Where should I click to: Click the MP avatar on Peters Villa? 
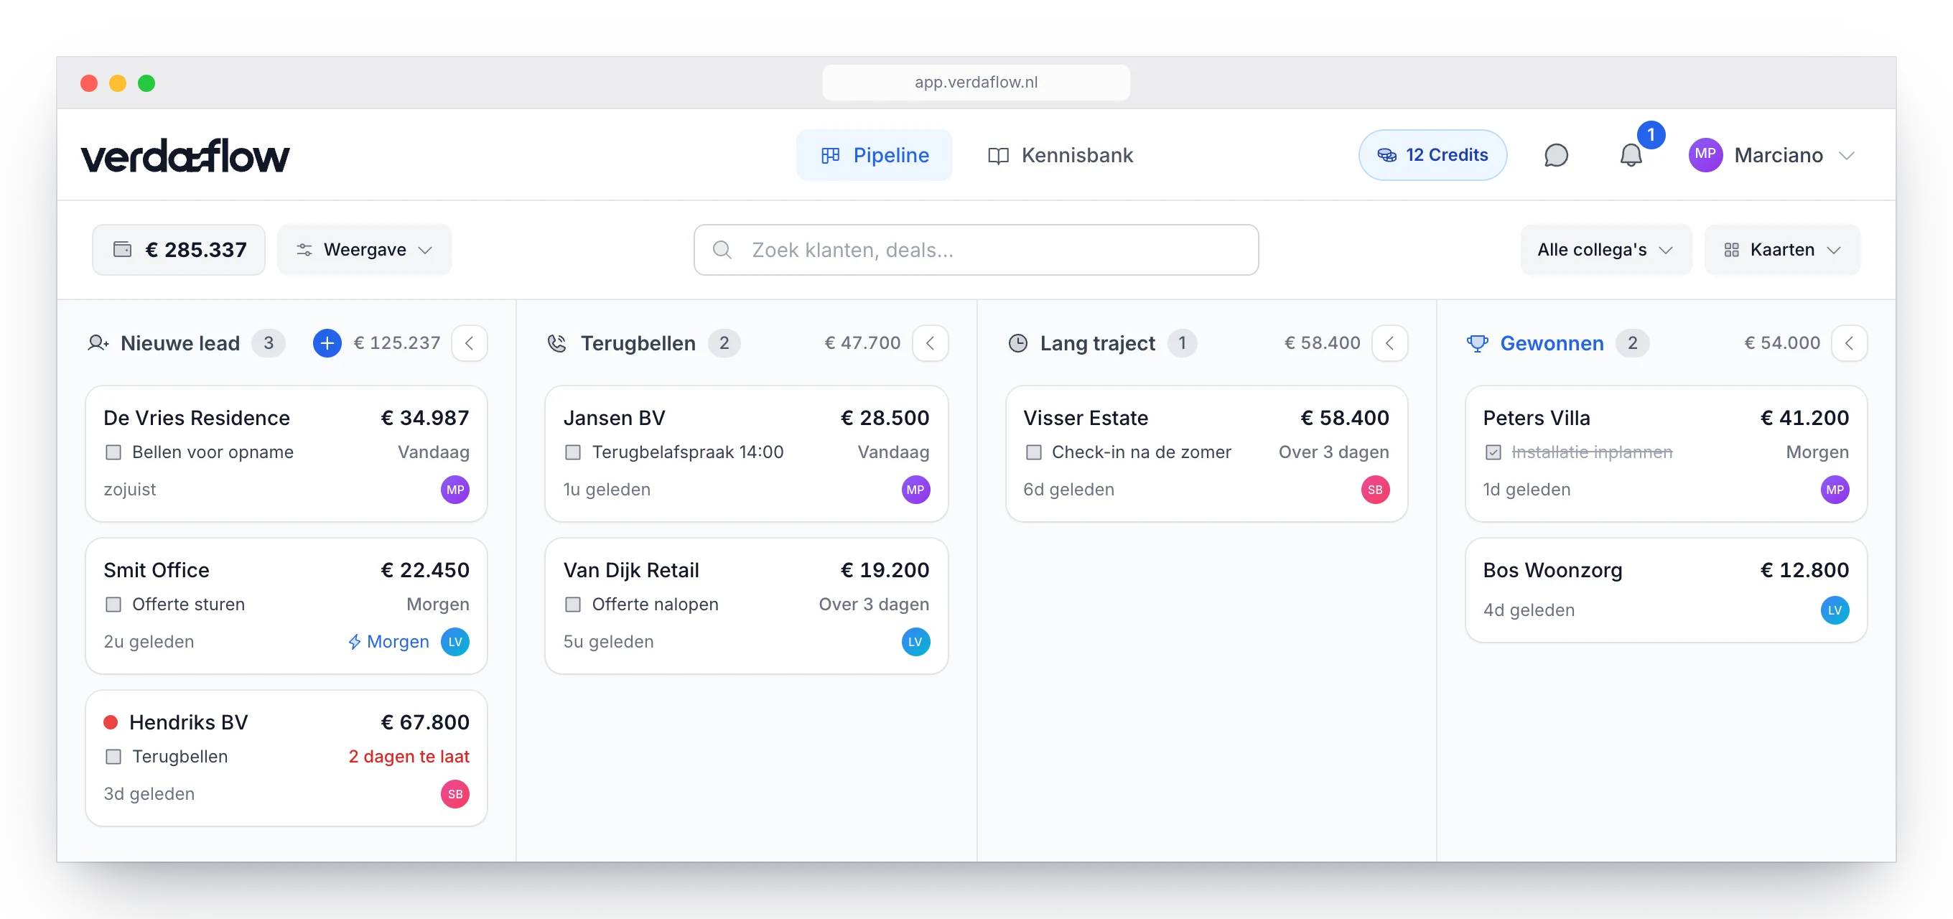point(1835,490)
